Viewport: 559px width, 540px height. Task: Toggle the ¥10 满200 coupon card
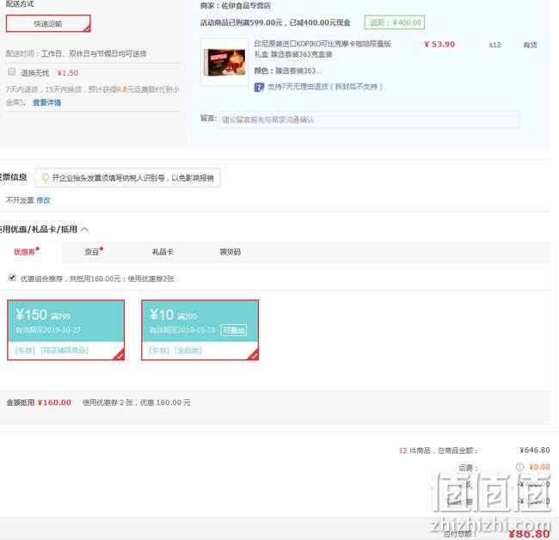coord(200,330)
